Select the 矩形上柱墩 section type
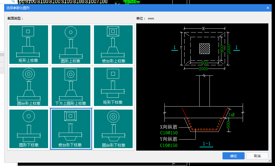The width and height of the screenshot is (275, 166). 29,45
